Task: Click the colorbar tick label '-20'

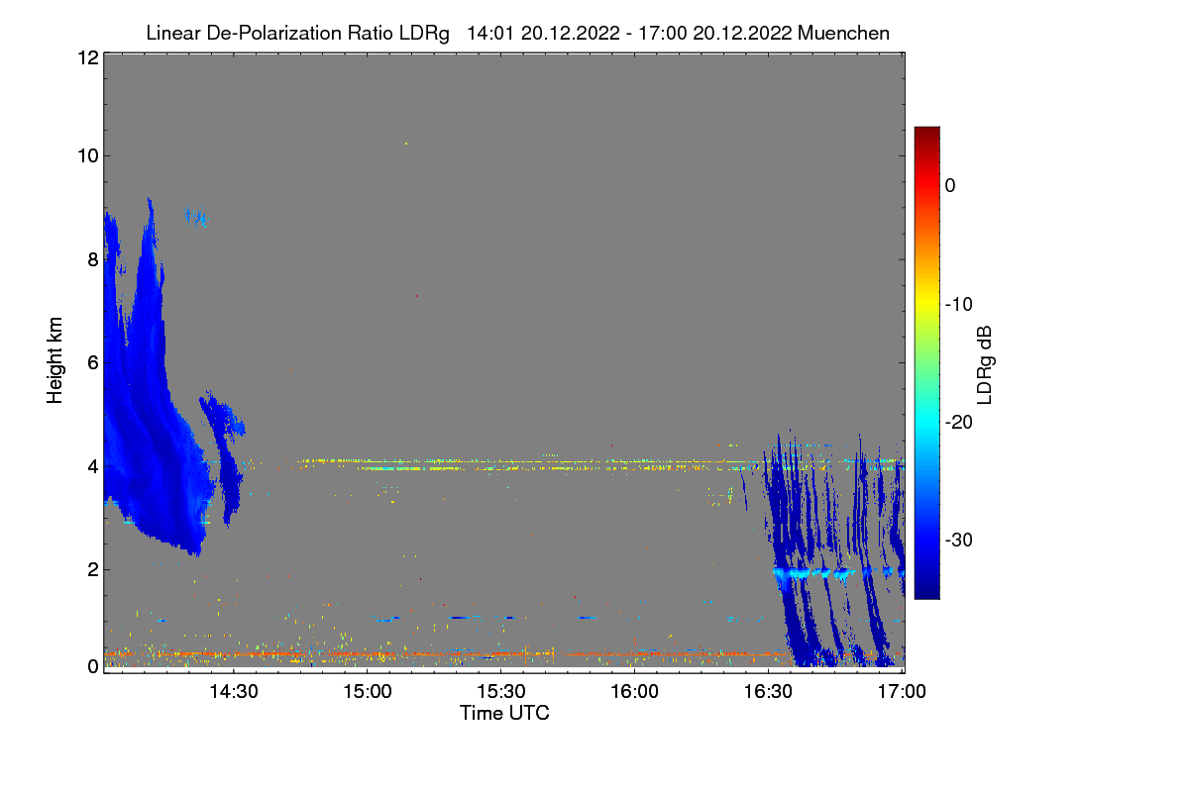Action: [961, 422]
